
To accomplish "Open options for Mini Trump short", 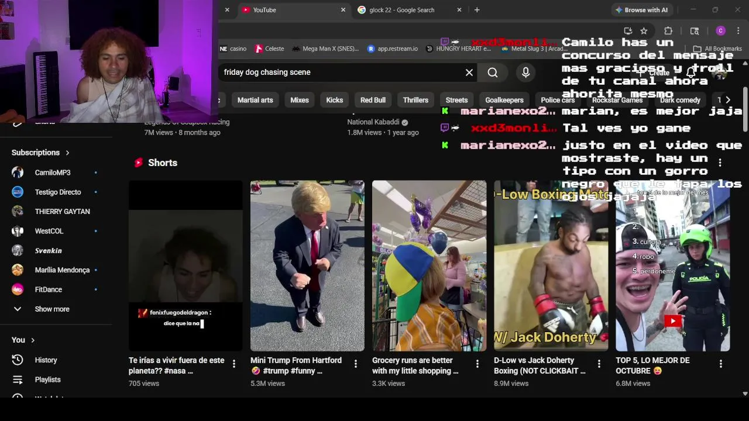I will (356, 364).
